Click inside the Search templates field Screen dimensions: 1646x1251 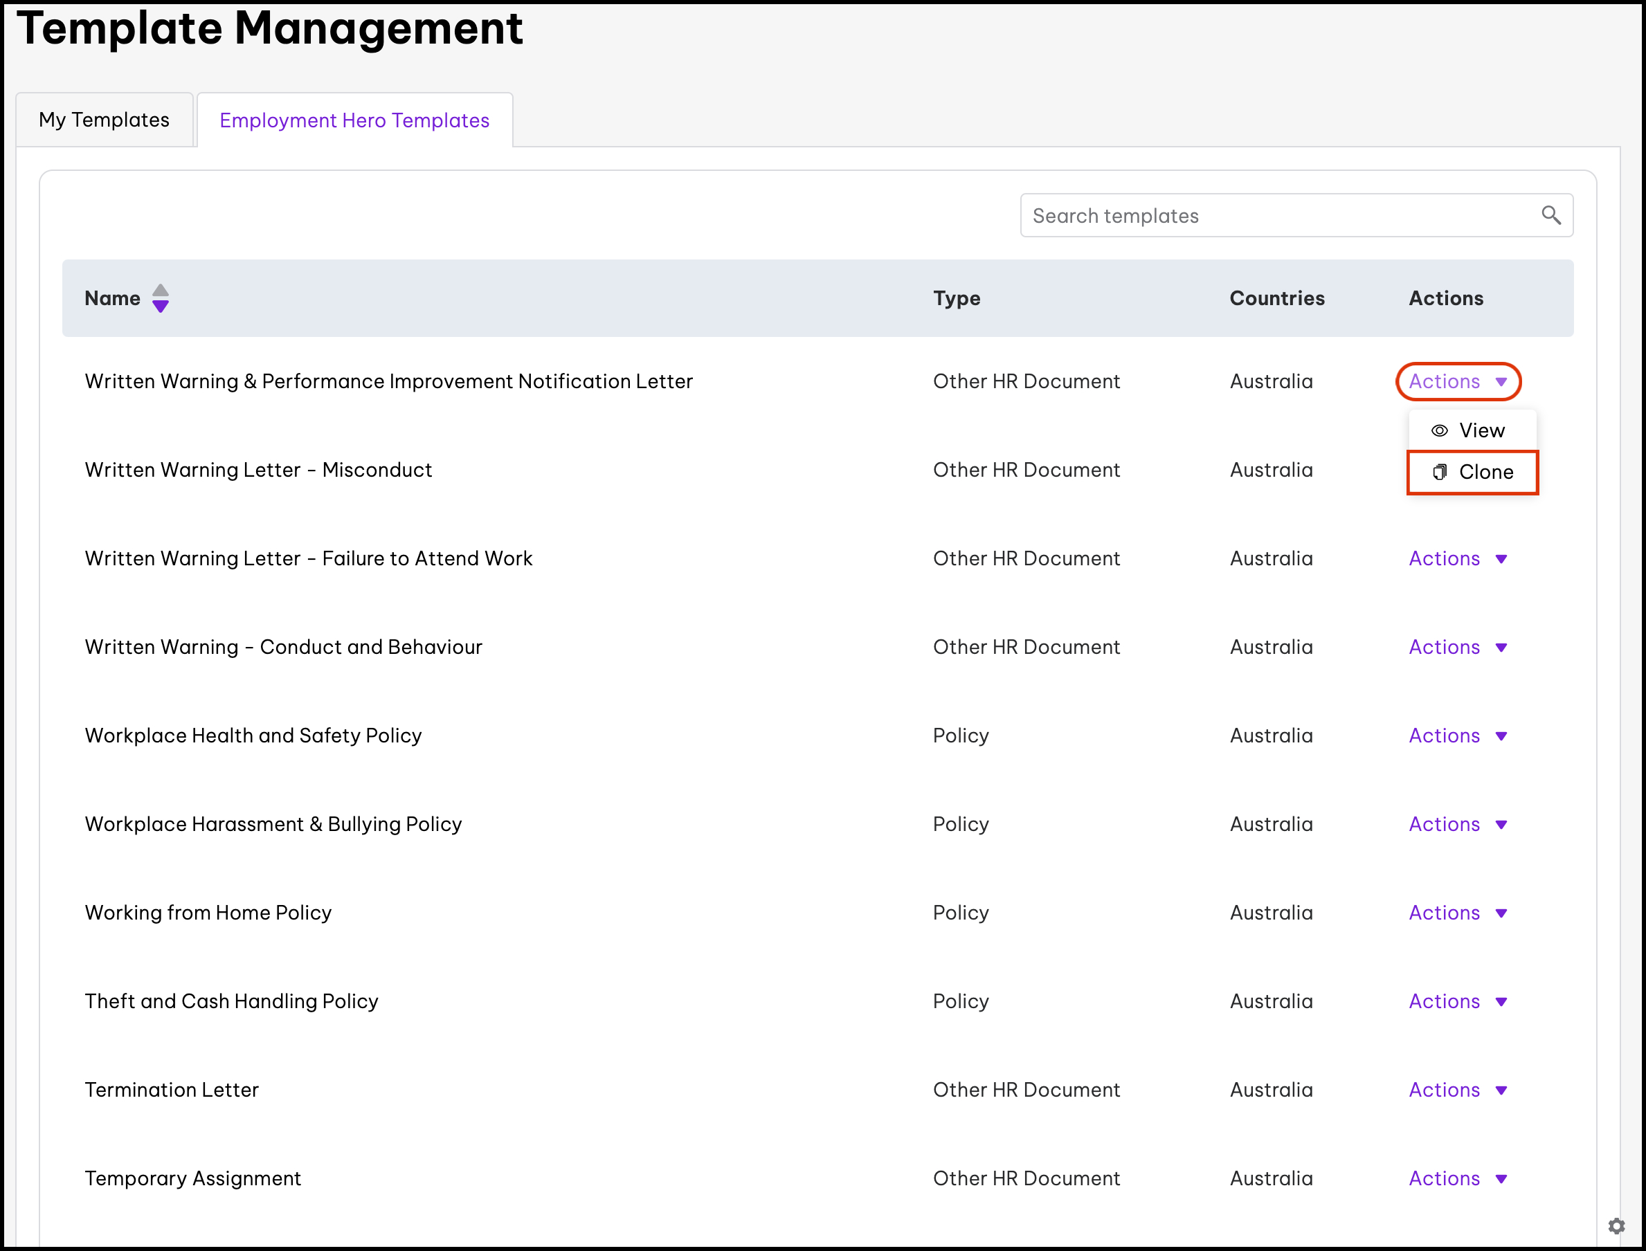point(1266,216)
